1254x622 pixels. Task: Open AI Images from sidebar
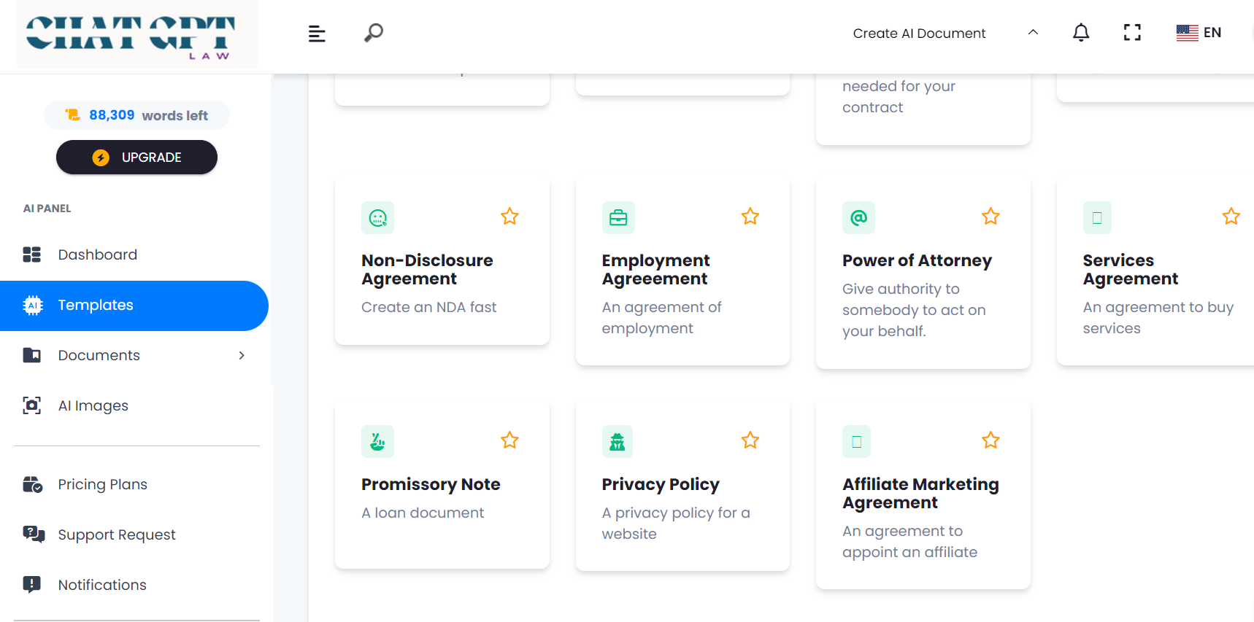pyautogui.click(x=93, y=405)
